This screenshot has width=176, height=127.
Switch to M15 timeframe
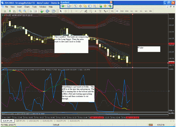122,11
